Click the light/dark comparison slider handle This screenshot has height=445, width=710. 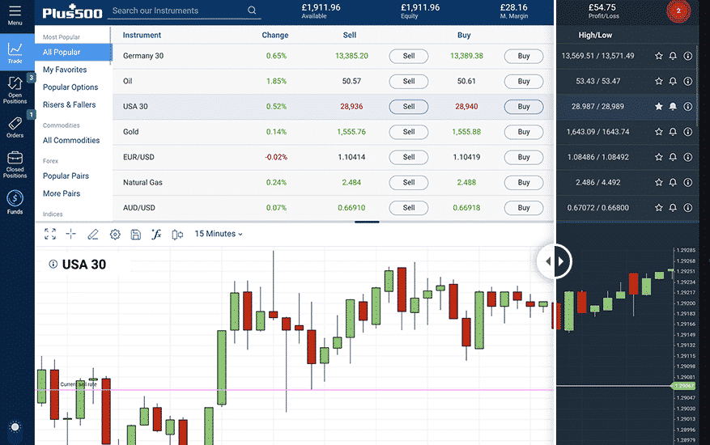(555, 261)
